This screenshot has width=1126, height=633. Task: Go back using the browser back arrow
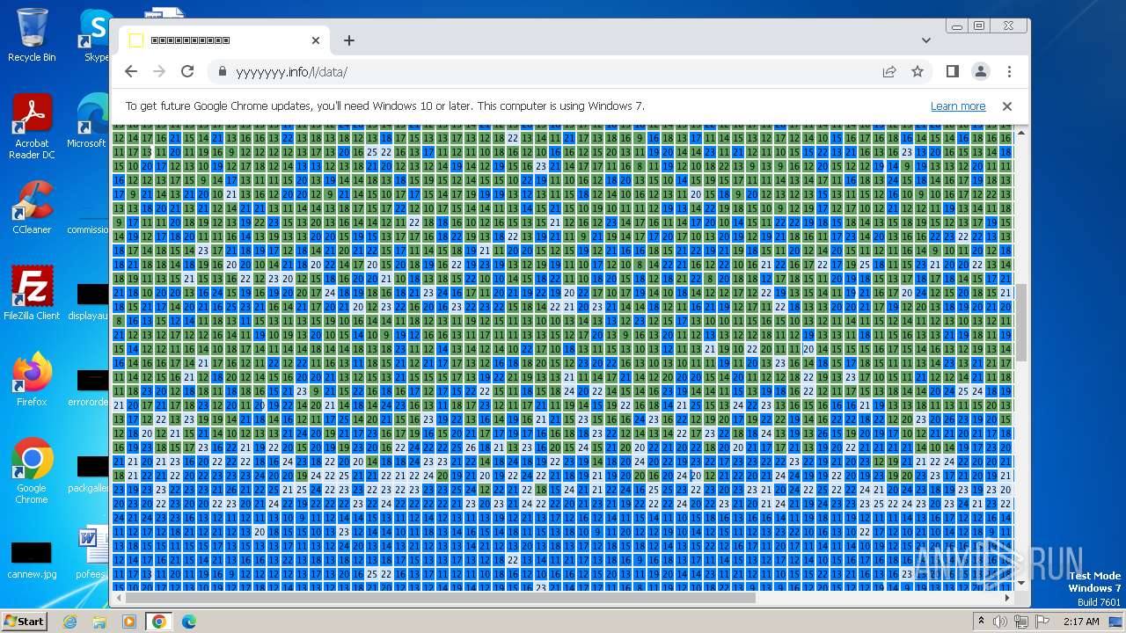tap(131, 71)
